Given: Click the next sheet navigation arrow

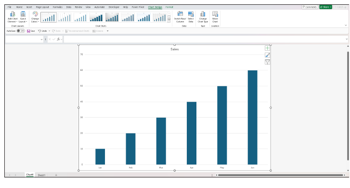Looking at the screenshot, I should [15, 175].
